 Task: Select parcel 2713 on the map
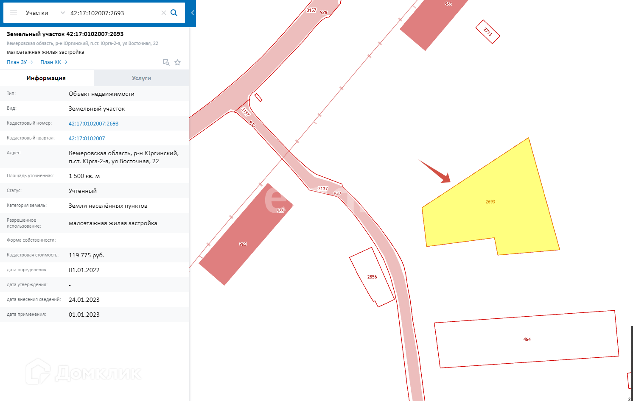(487, 31)
